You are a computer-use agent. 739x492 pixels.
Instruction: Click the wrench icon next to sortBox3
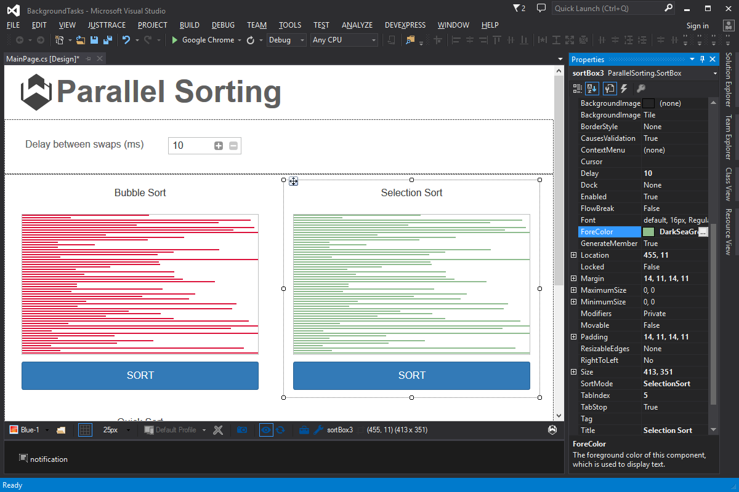click(x=318, y=430)
